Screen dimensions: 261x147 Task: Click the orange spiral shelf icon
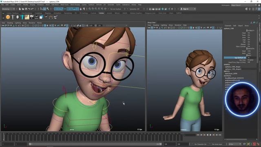tap(8, 17)
